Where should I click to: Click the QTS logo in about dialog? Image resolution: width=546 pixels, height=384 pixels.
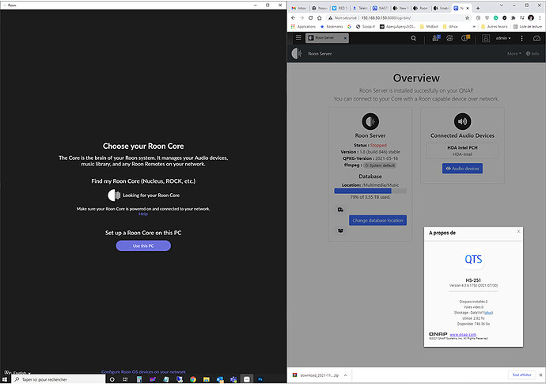point(473,259)
